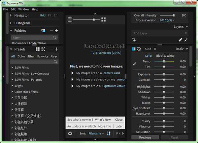
Task: Click the presets expand-arrows view icon
Action: (43, 49)
